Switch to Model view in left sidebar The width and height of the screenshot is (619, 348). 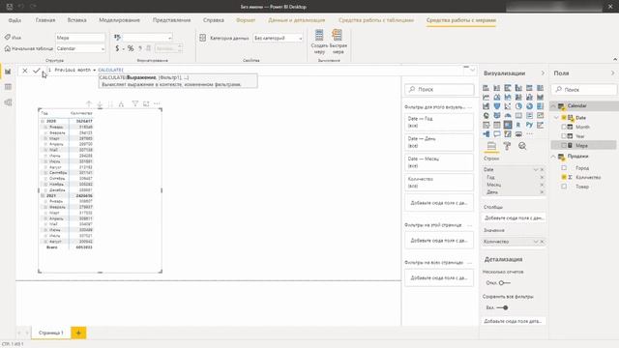pyautogui.click(x=8, y=102)
